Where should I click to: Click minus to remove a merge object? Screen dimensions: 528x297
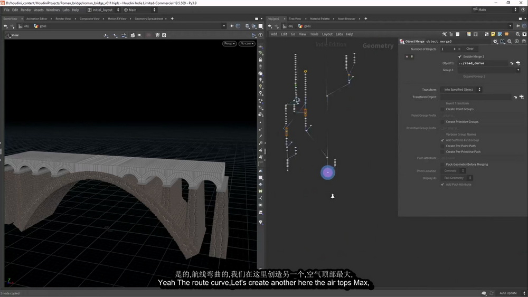click(459, 49)
